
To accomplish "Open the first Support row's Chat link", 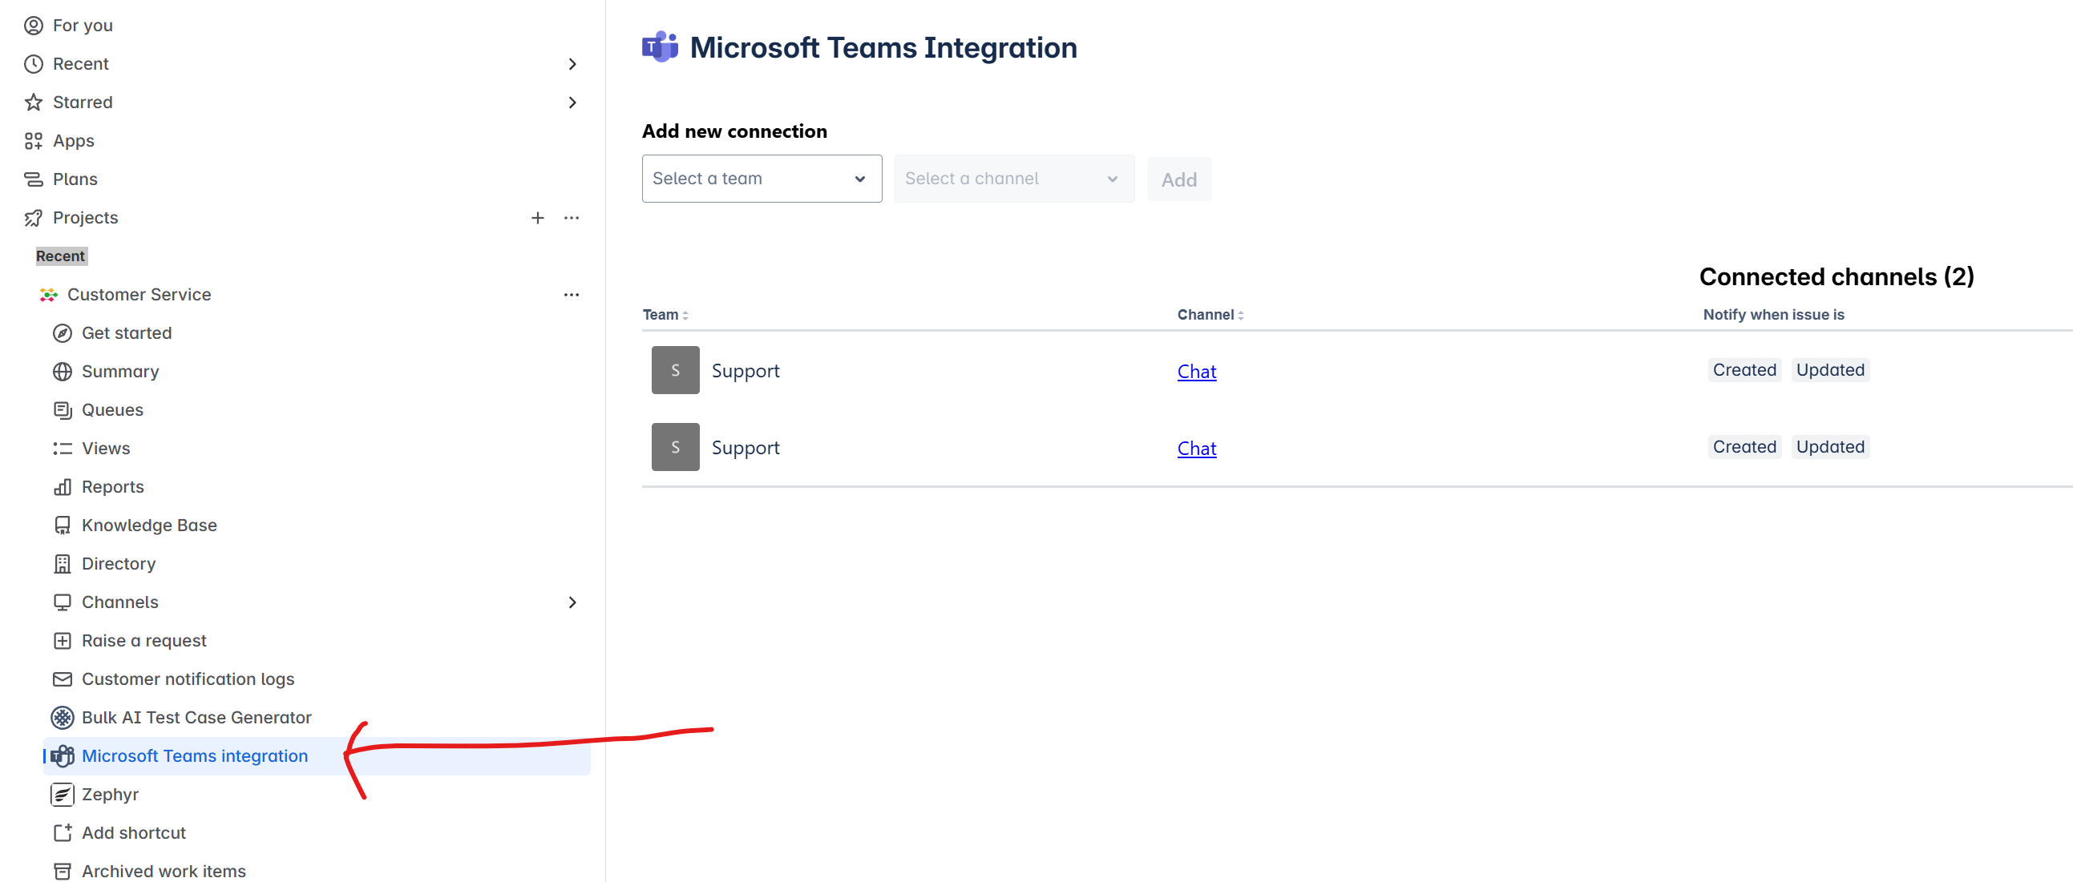I will pos(1197,372).
